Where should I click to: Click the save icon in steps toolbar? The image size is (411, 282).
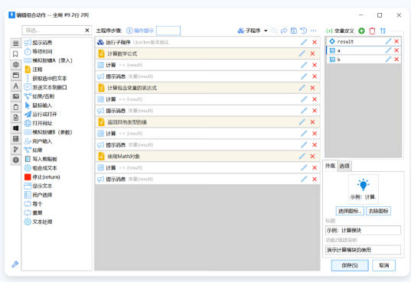click(x=294, y=31)
